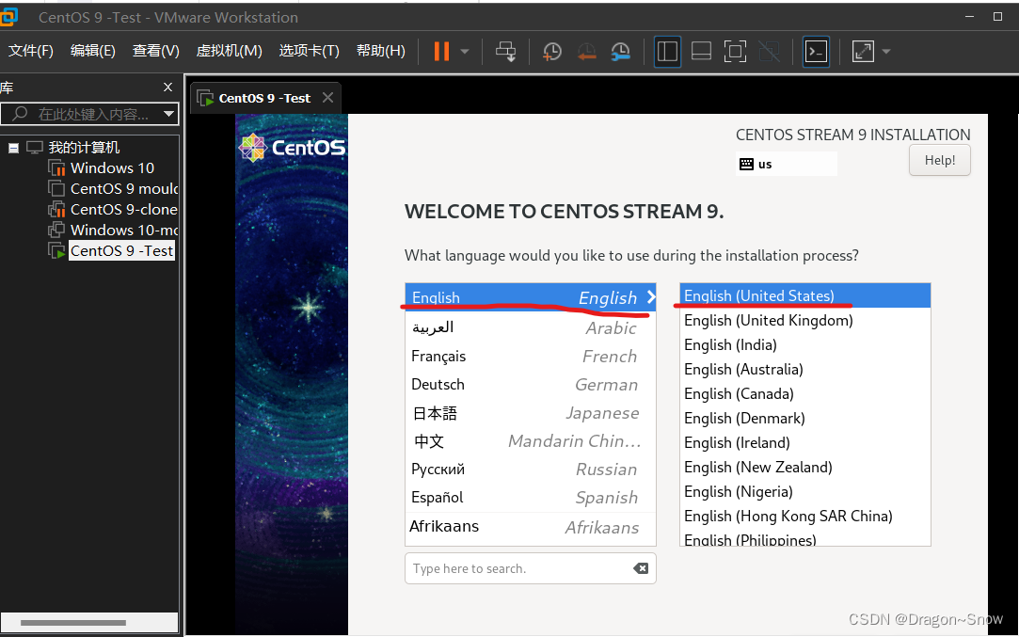Select Windows 10 VM in library
Screen dimensions: 1019x637
point(112,167)
